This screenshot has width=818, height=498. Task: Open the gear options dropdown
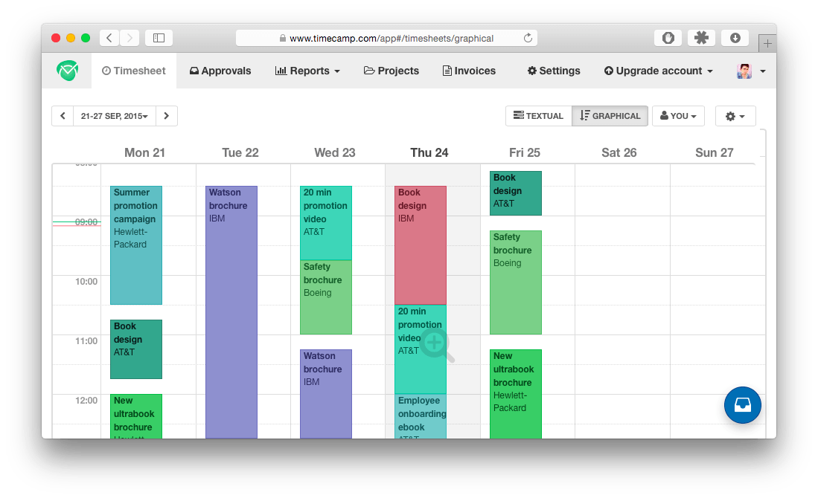(735, 116)
